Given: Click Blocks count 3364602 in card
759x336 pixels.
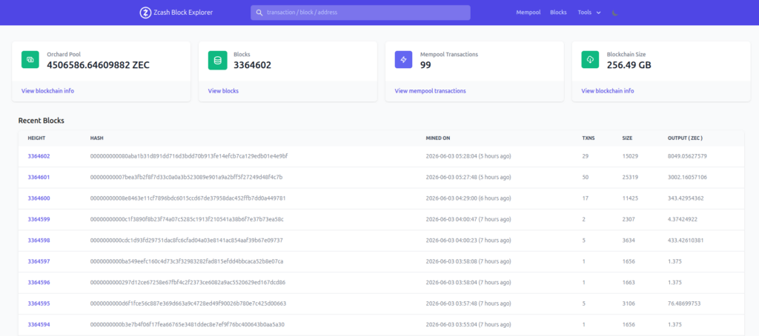Looking at the screenshot, I should click(x=252, y=65).
